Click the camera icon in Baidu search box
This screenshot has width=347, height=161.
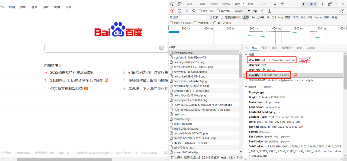pyautogui.click(x=161, y=47)
